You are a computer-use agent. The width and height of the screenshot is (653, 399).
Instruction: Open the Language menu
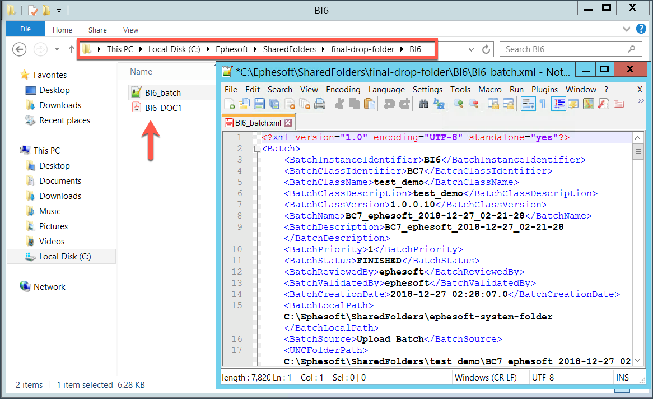coord(386,90)
